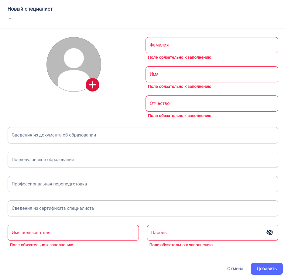Click the Сведения из документа об образовании field
This screenshot has height=280, width=285.
click(x=143, y=135)
